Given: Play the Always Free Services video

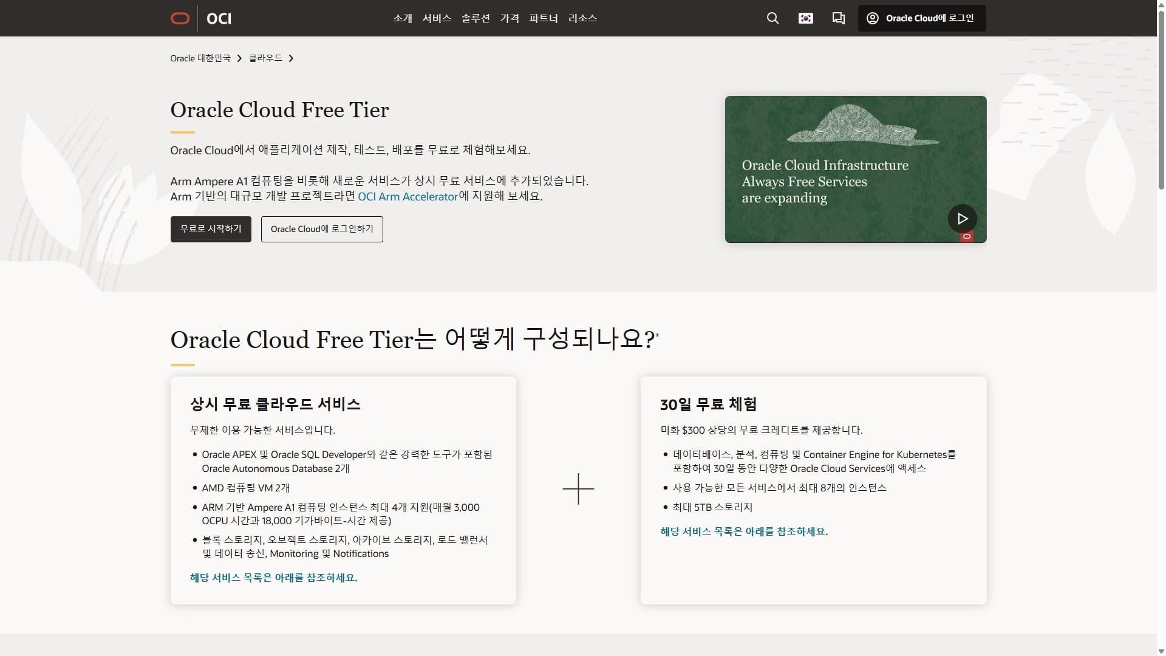Looking at the screenshot, I should point(963,219).
